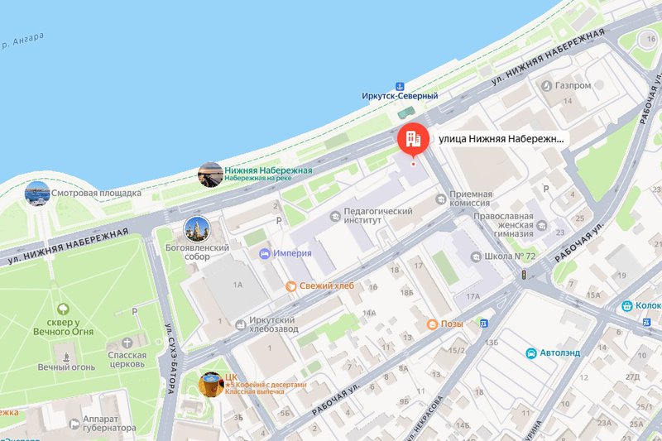Select the Православная женская гимназия label
The width and height of the screenshot is (662, 441).
(503, 225)
